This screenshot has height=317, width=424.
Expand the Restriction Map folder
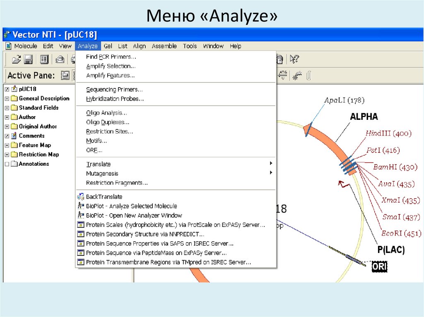pos(7,154)
